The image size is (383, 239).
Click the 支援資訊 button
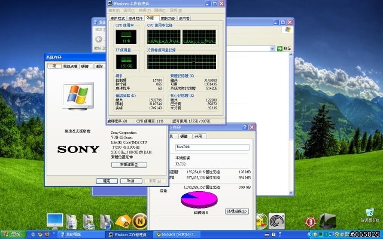[129, 165]
